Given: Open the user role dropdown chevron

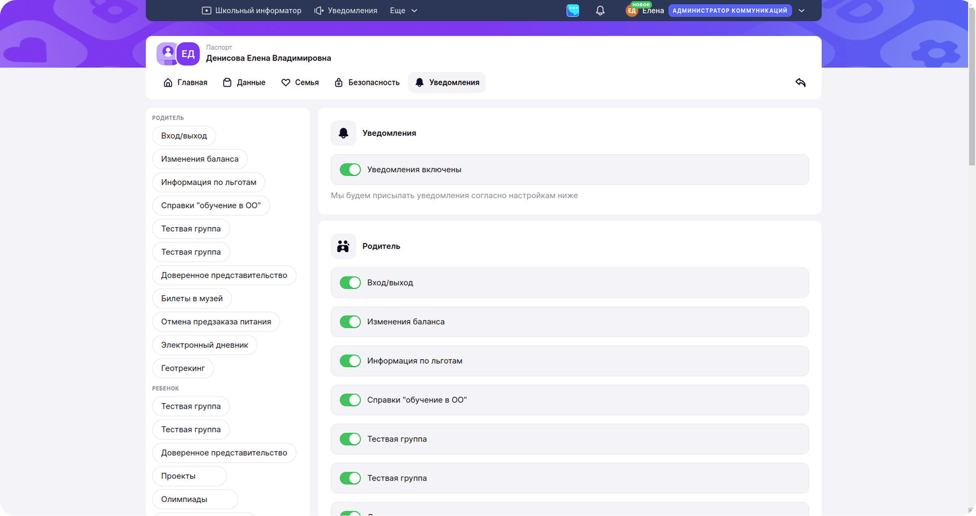Looking at the screenshot, I should coord(802,11).
